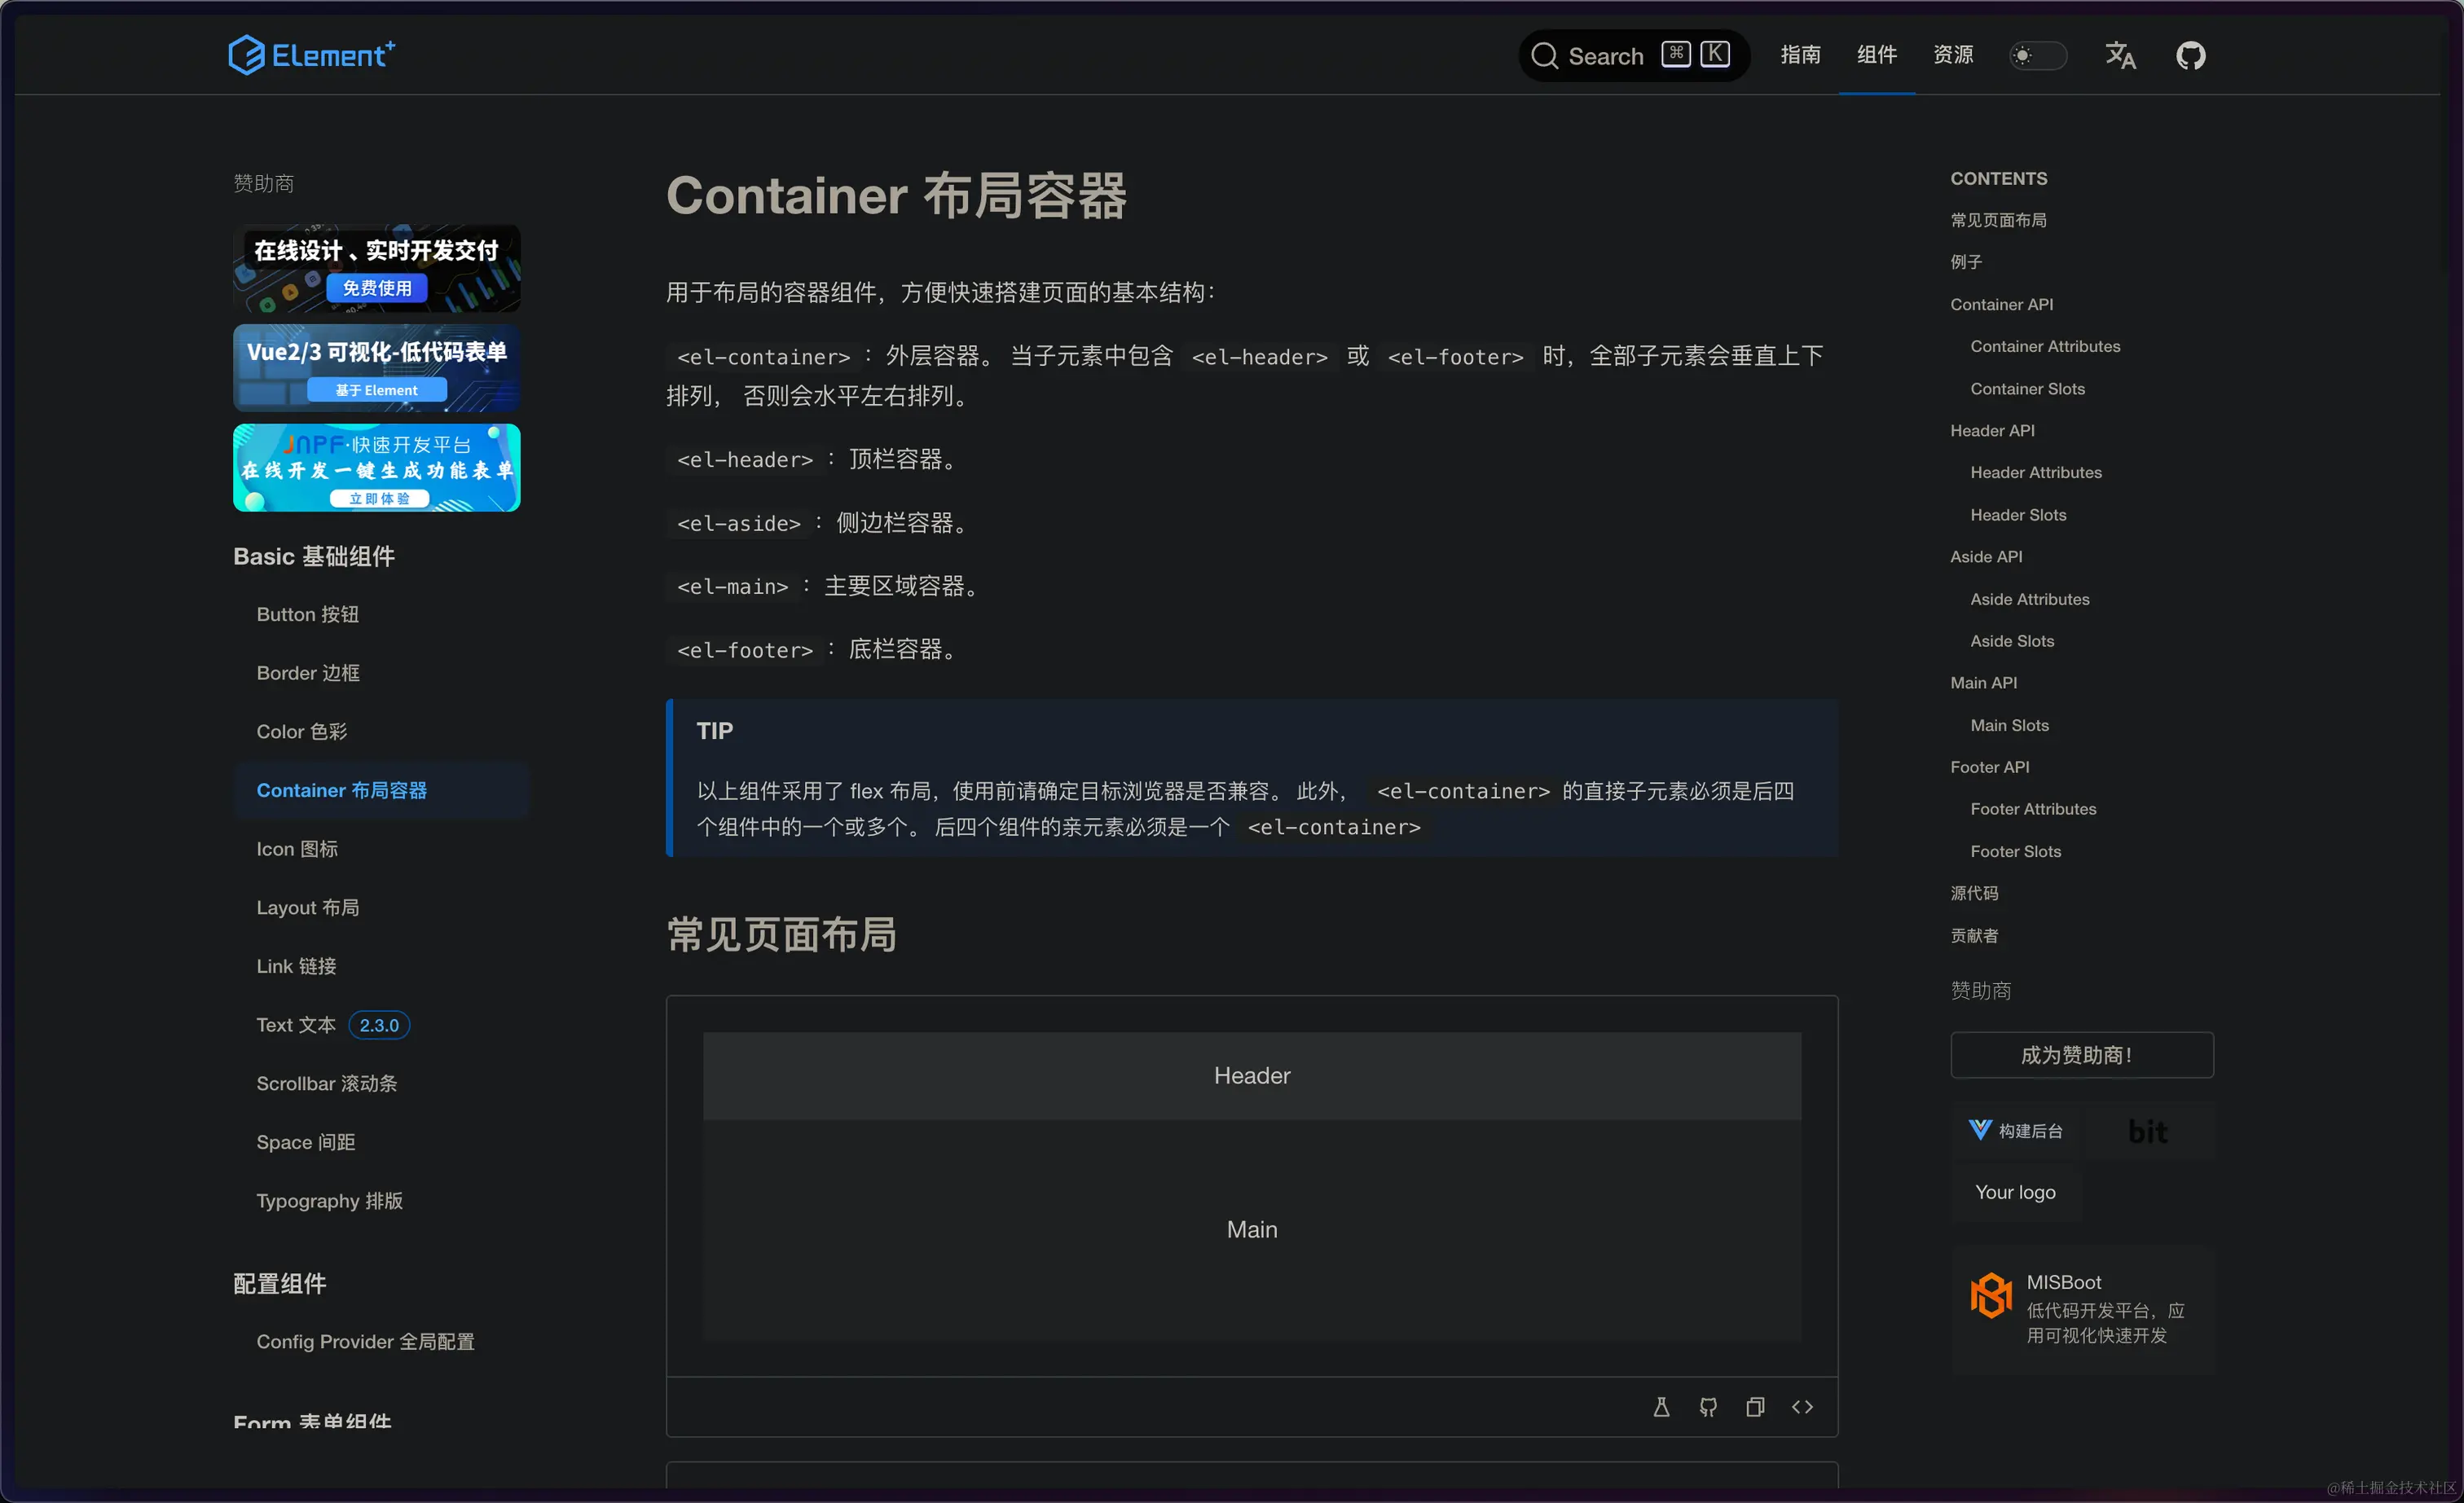Switch to the 指南 tab
This screenshot has height=1503, width=2464.
(1800, 55)
